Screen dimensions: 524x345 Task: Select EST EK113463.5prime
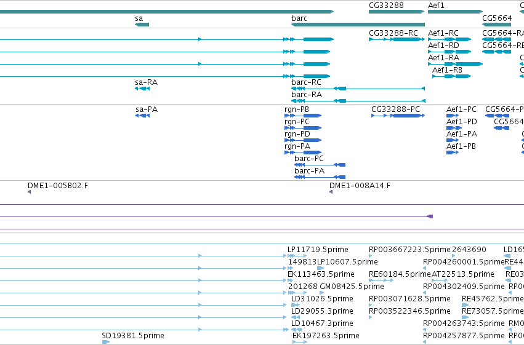[290, 280]
